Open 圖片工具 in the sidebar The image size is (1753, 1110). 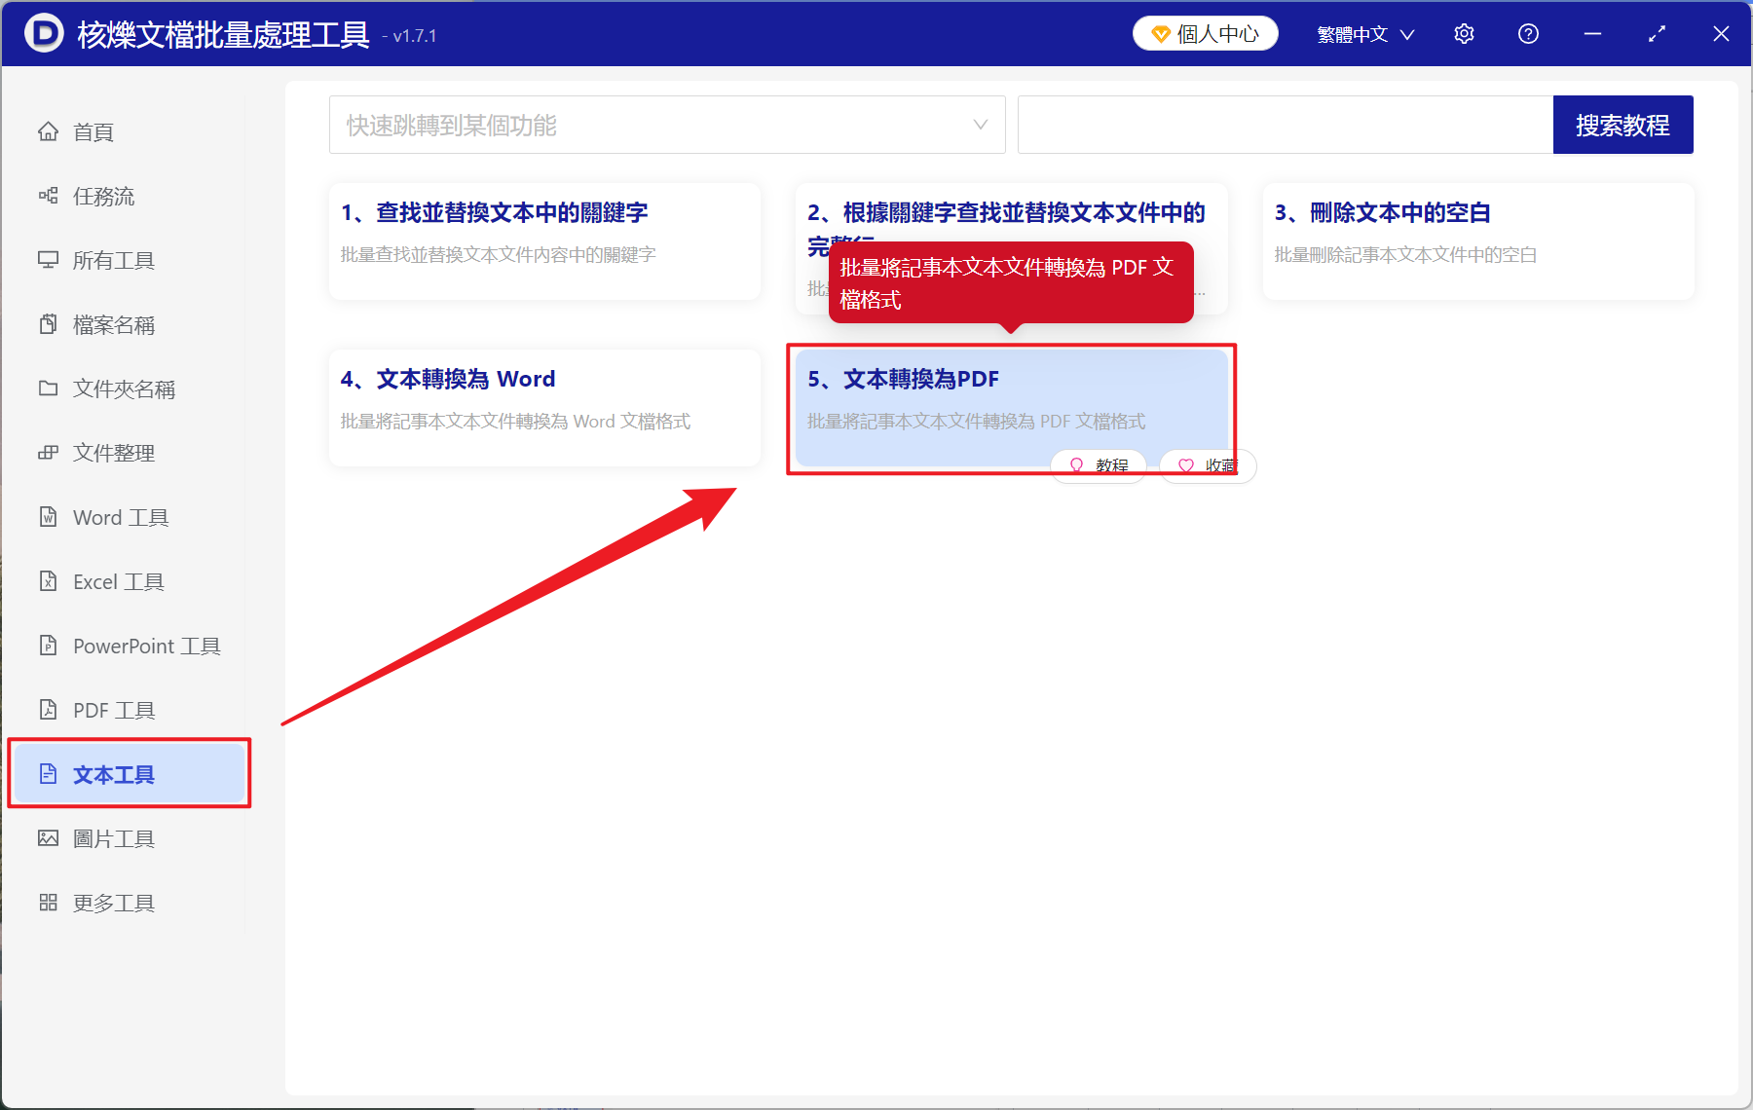[129, 838]
